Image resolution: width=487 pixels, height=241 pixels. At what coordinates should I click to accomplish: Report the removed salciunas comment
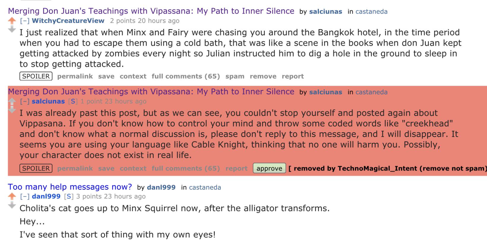(x=236, y=168)
